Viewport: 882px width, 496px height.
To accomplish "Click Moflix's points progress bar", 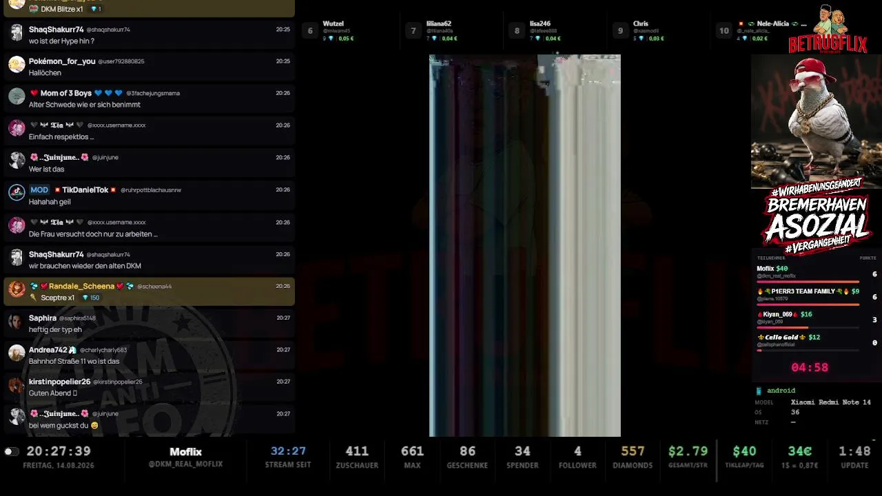I will (x=808, y=282).
